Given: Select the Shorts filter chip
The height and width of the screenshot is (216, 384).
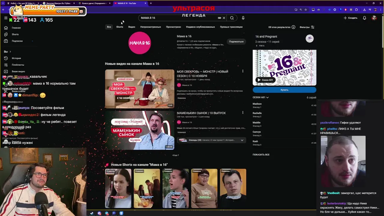Looking at the screenshot, I should pos(120,27).
